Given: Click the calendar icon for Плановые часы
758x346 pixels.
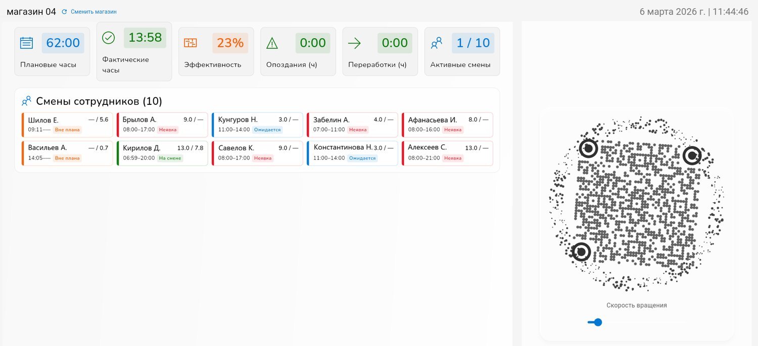Looking at the screenshot, I should pyautogui.click(x=26, y=43).
